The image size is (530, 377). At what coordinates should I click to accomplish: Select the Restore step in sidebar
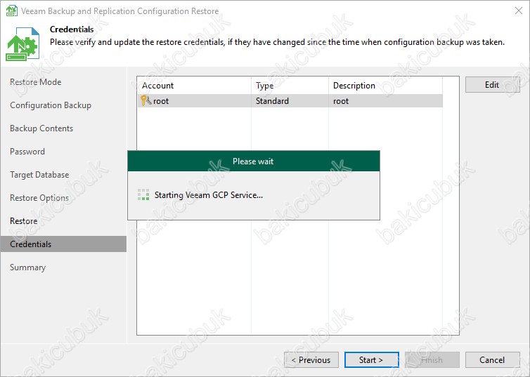click(x=23, y=221)
